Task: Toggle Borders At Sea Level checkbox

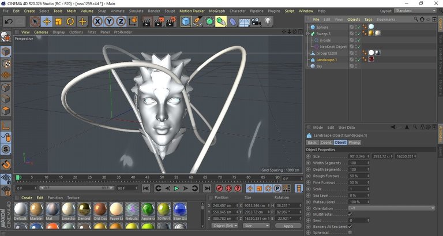Action: click(350, 226)
